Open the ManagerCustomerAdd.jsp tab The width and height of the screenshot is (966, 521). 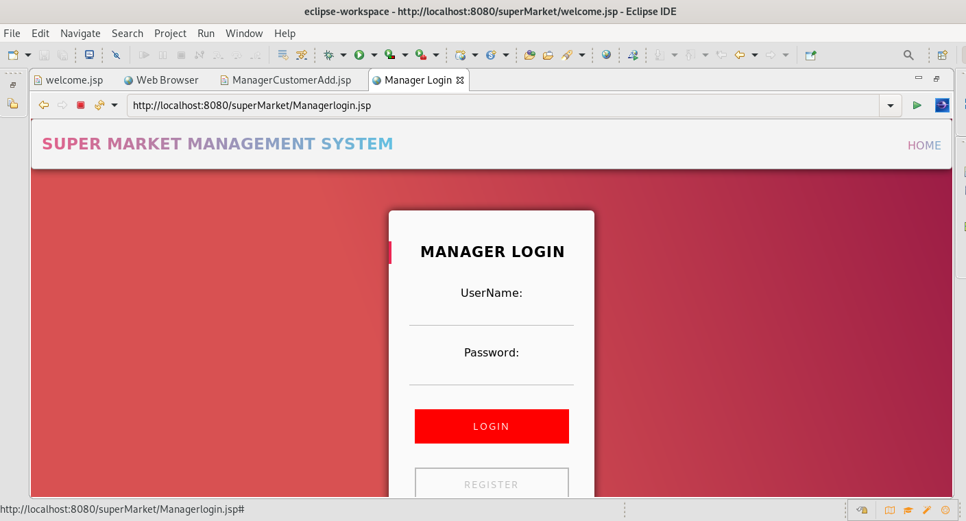290,80
